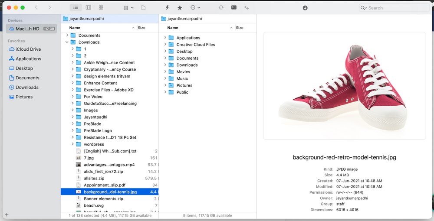Image resolution: width=434 pixels, height=221 pixels.
Task: Click the sync arrows toolbar icon
Action: pyautogui.click(x=221, y=7)
